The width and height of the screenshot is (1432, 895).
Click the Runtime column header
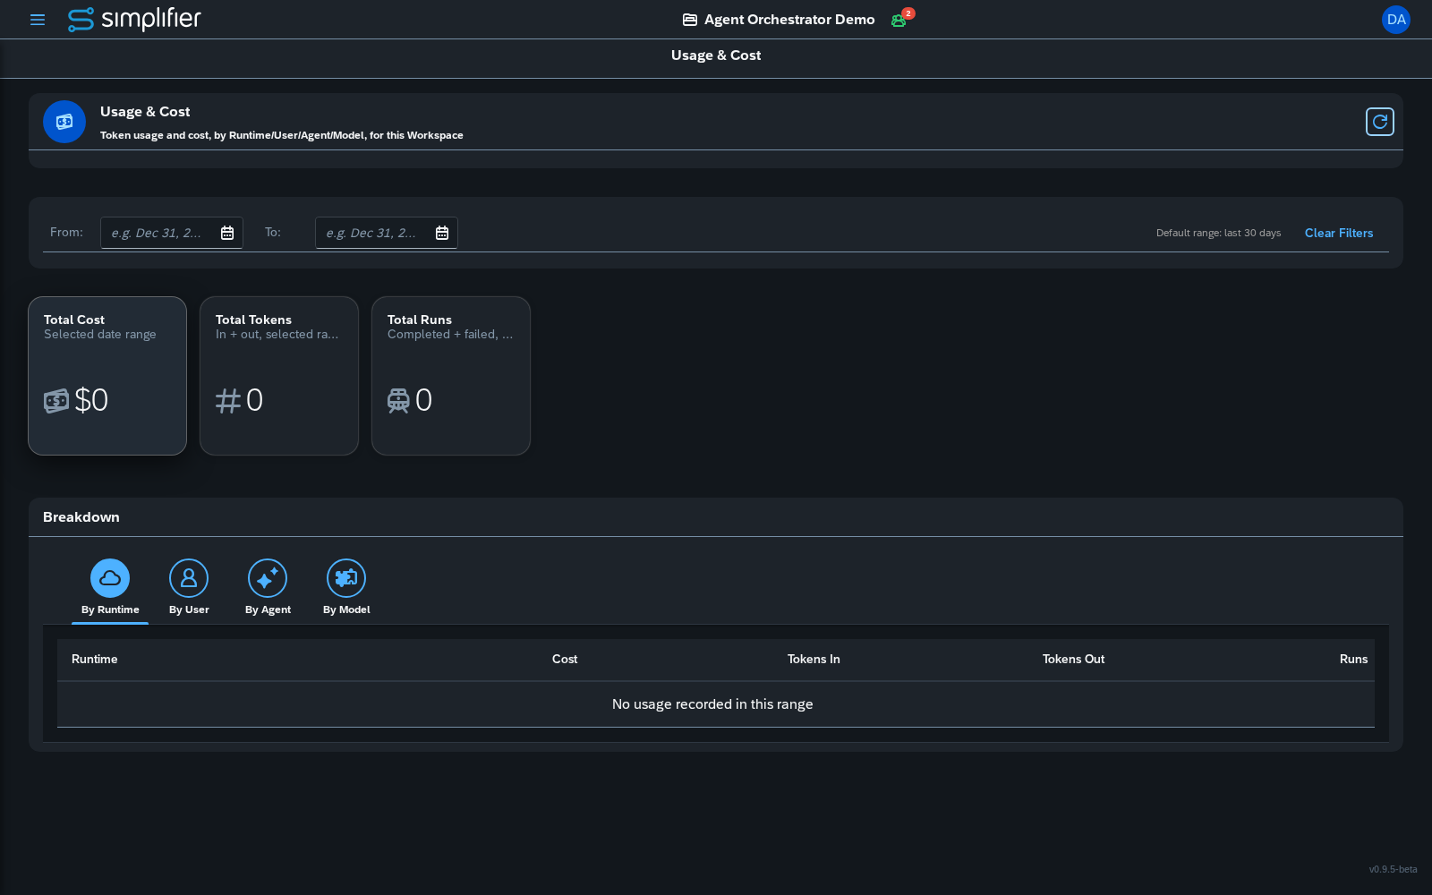click(95, 659)
